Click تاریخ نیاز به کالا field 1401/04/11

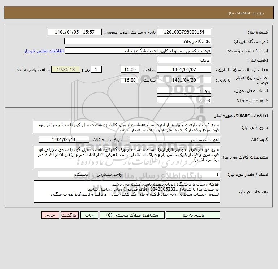point(64,139)
